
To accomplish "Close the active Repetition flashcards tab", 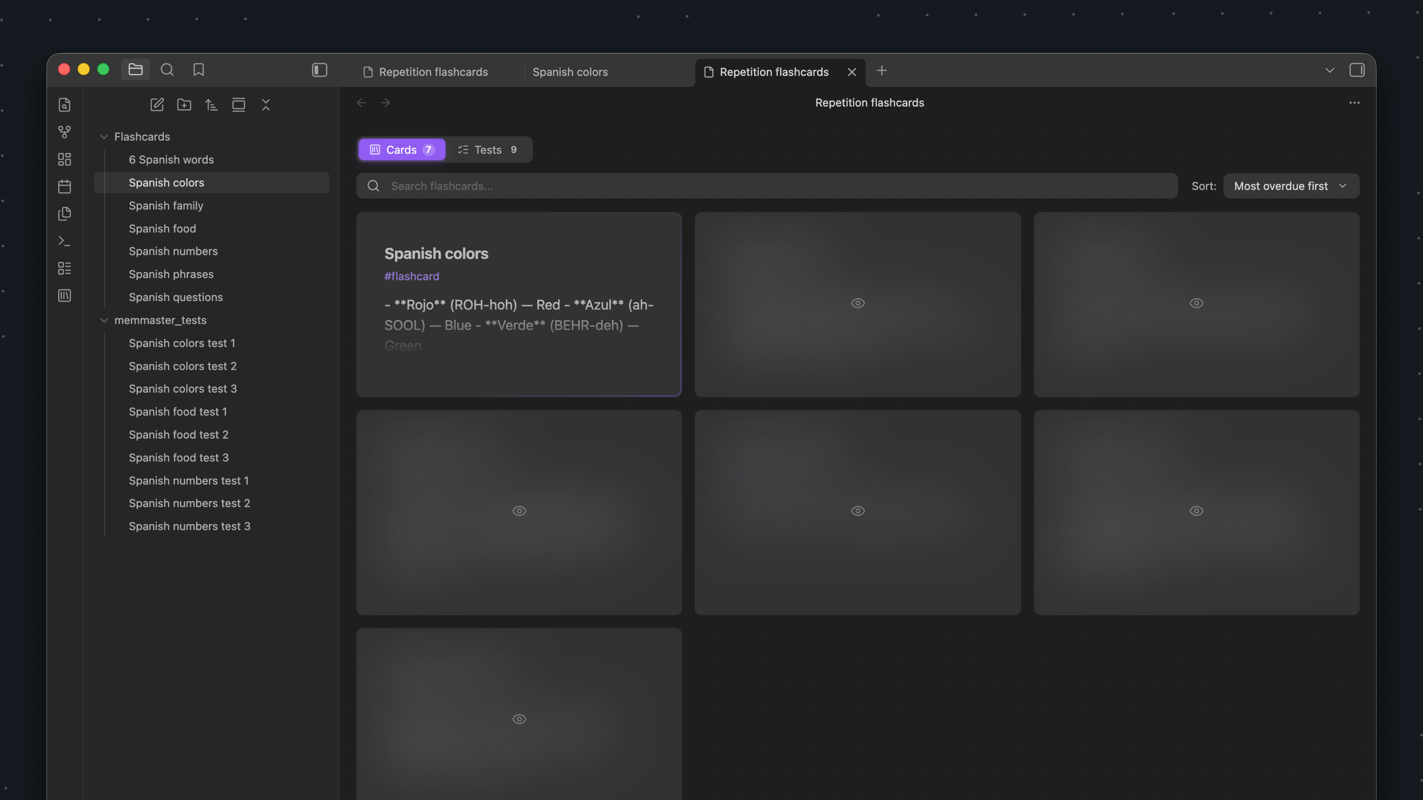I will coord(852,72).
